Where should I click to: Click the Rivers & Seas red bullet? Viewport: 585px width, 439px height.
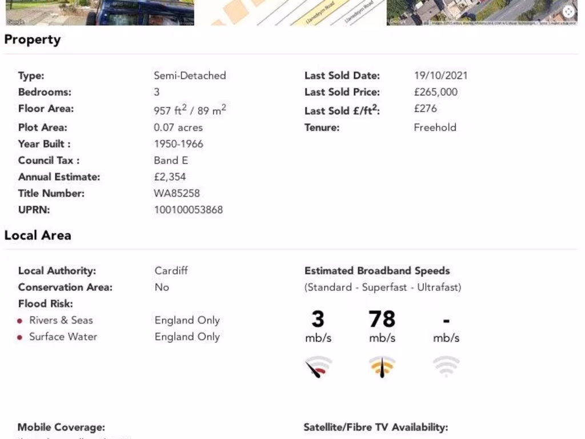(20, 321)
